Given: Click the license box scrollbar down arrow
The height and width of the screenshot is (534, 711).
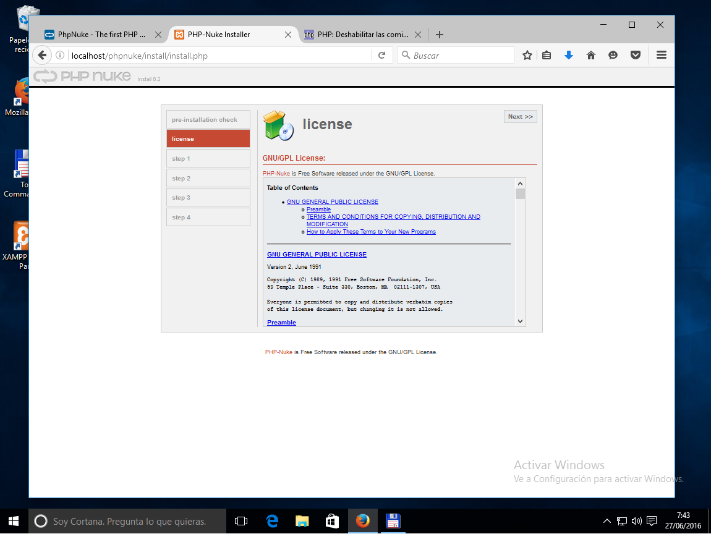Looking at the screenshot, I should pyautogui.click(x=520, y=321).
